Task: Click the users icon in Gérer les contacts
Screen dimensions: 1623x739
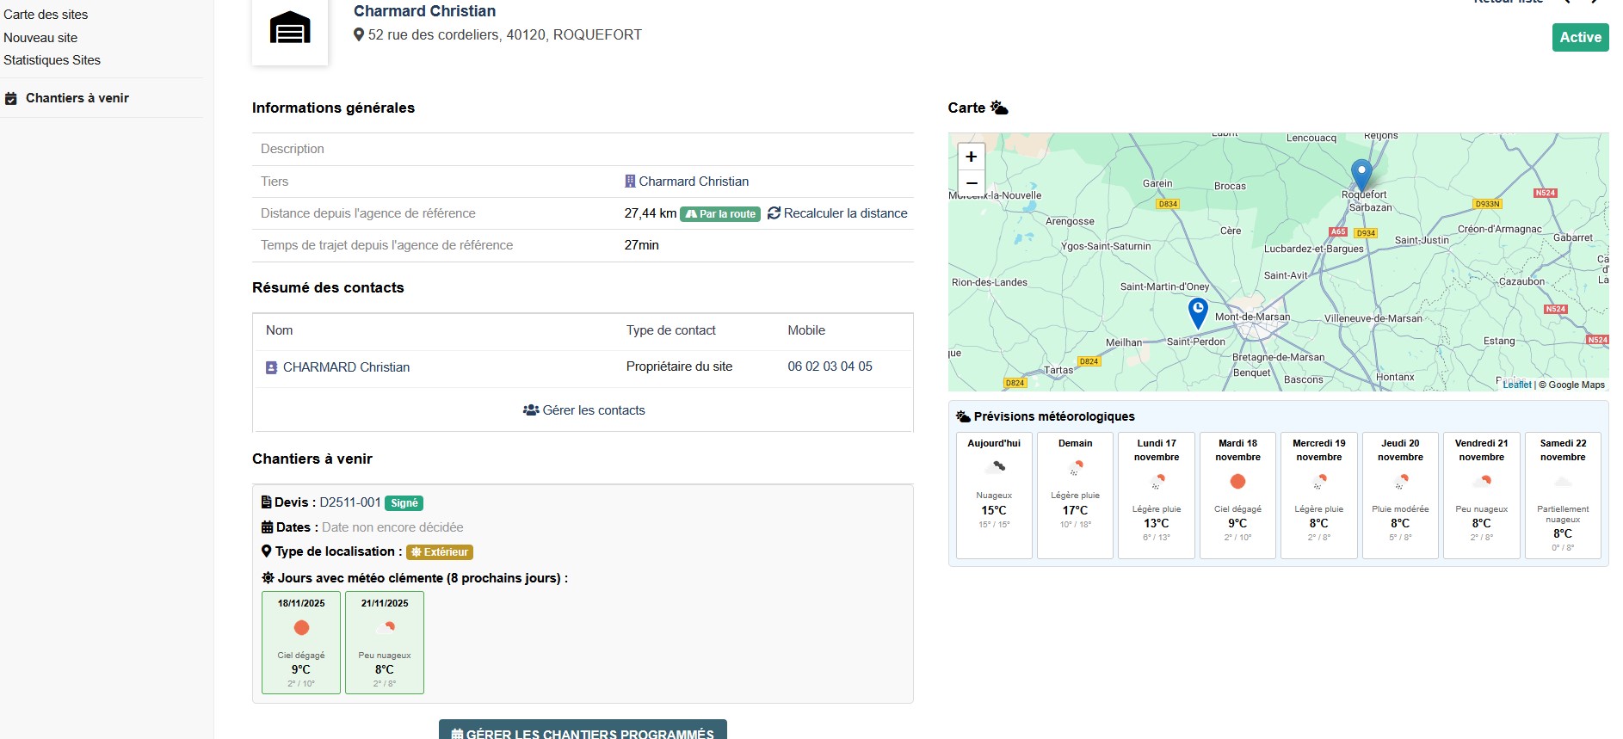Action: [x=531, y=410]
